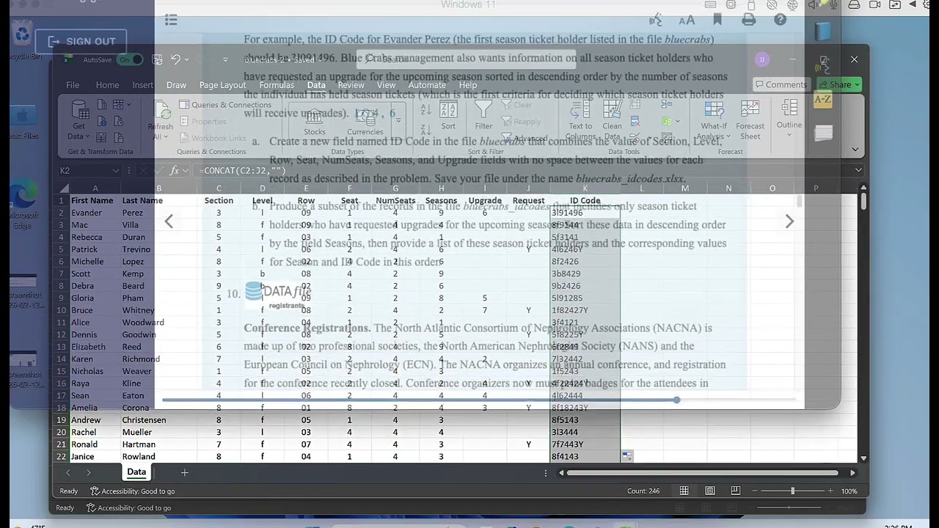Open the Review ribbon tab
This screenshot has height=528, width=939.
(x=351, y=85)
